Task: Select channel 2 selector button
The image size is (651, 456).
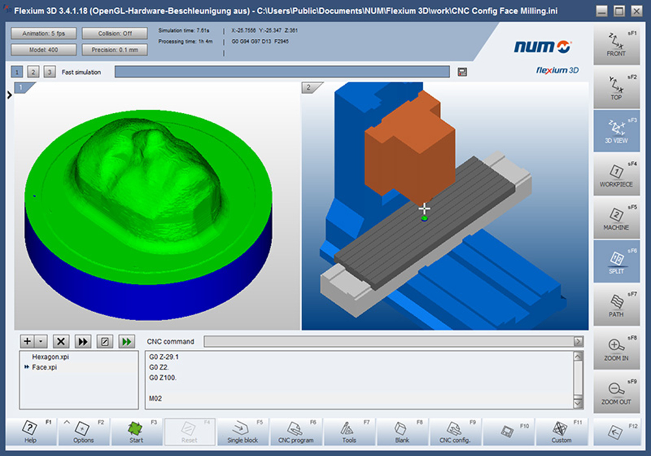Action: [33, 72]
